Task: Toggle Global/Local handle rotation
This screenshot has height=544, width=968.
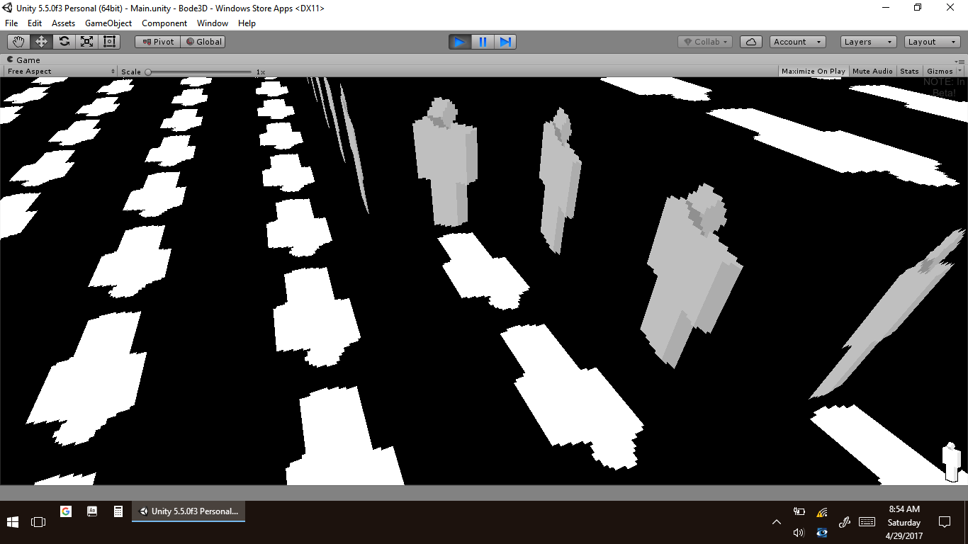Action: click(x=203, y=42)
